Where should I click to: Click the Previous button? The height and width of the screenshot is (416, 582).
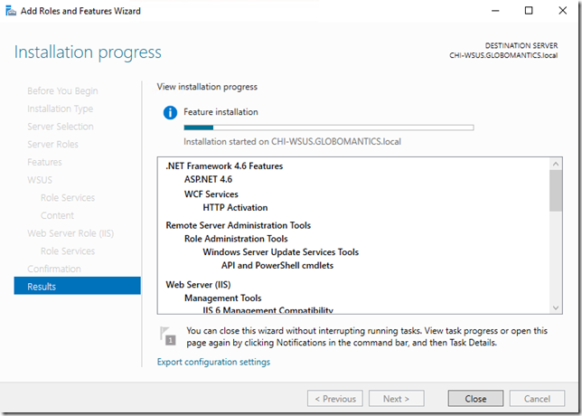coord(335,399)
